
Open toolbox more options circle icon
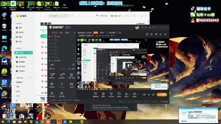[x=73, y=65]
